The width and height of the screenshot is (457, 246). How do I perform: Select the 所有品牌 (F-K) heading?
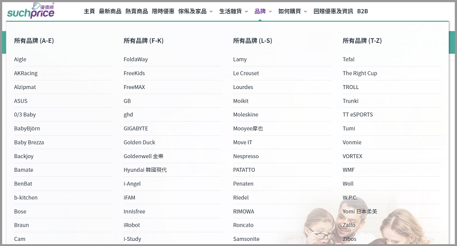[x=143, y=41]
